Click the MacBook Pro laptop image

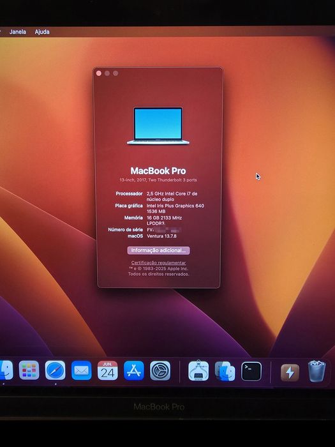(158, 125)
